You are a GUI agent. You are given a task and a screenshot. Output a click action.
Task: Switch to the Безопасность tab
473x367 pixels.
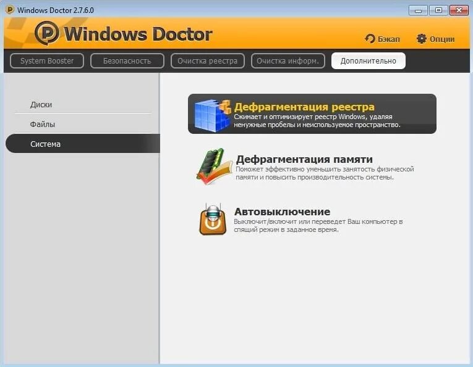127,61
